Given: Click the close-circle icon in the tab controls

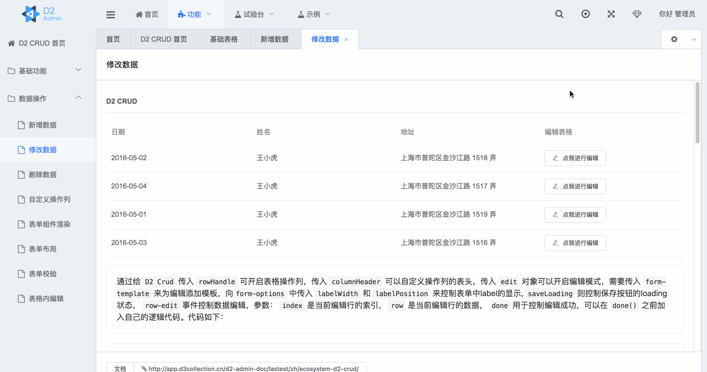Looking at the screenshot, I should (x=674, y=39).
